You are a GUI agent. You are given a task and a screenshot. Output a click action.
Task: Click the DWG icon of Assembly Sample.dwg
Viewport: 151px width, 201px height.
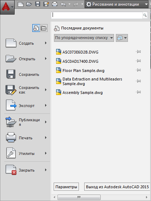pyautogui.click(x=59, y=92)
